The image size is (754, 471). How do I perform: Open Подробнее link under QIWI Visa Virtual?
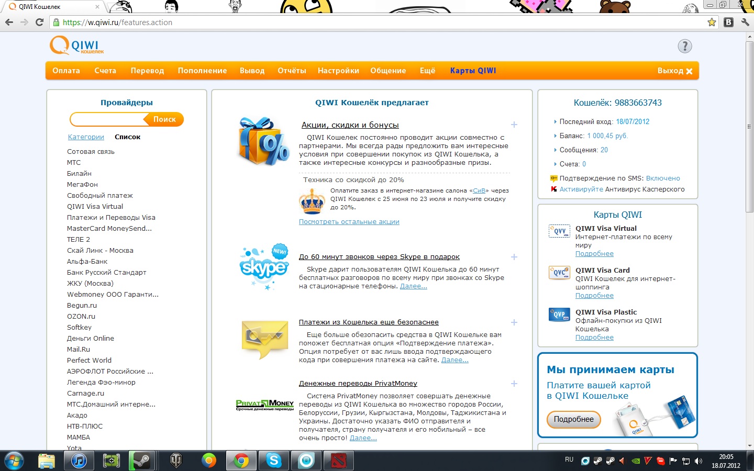pyautogui.click(x=594, y=254)
